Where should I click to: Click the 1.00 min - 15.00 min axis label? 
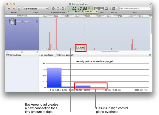click(112, 90)
